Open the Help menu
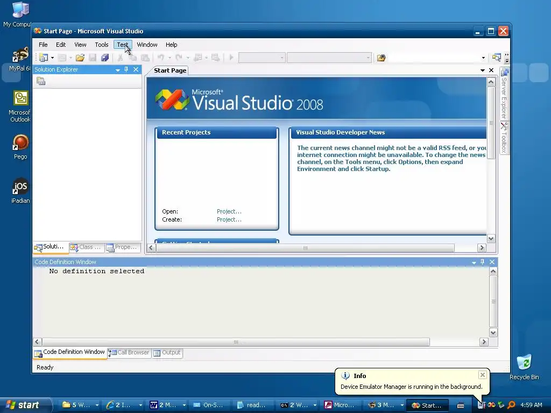551x413 pixels. point(172,45)
